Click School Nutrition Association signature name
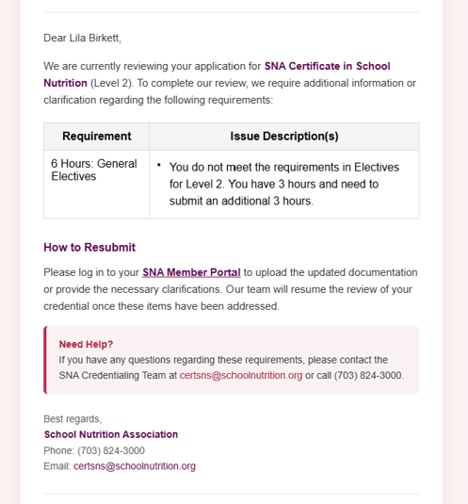The image size is (468, 504). [111, 434]
